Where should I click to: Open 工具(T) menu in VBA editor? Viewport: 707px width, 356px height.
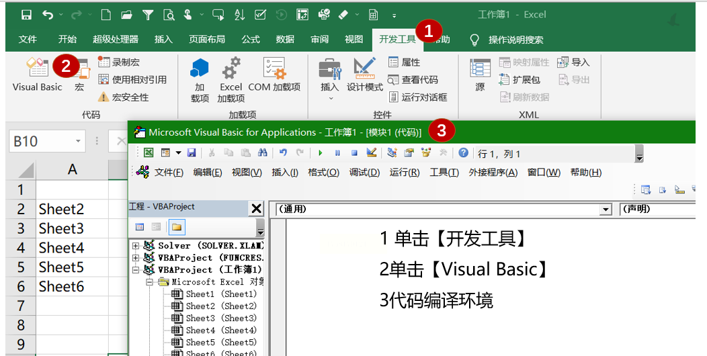click(444, 172)
